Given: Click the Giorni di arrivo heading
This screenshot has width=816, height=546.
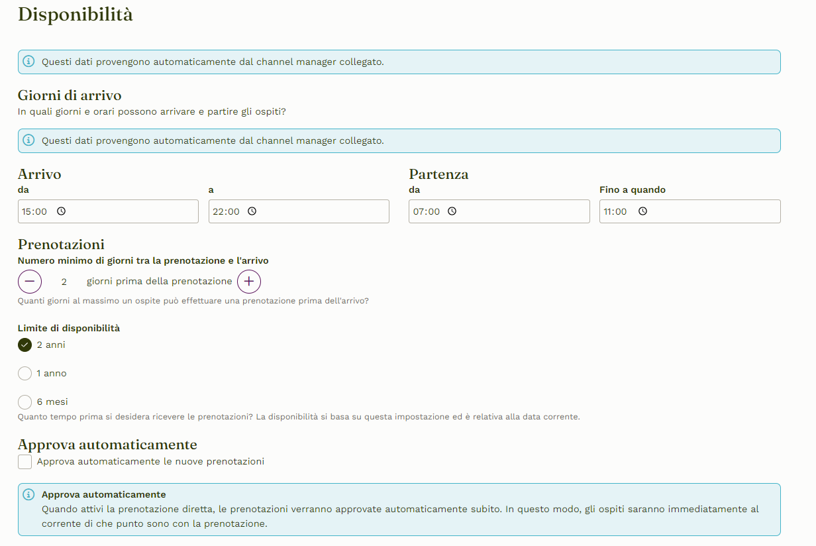Looking at the screenshot, I should coord(70,95).
